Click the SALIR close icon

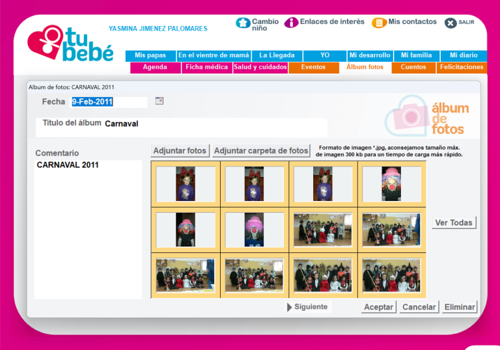tap(451, 23)
